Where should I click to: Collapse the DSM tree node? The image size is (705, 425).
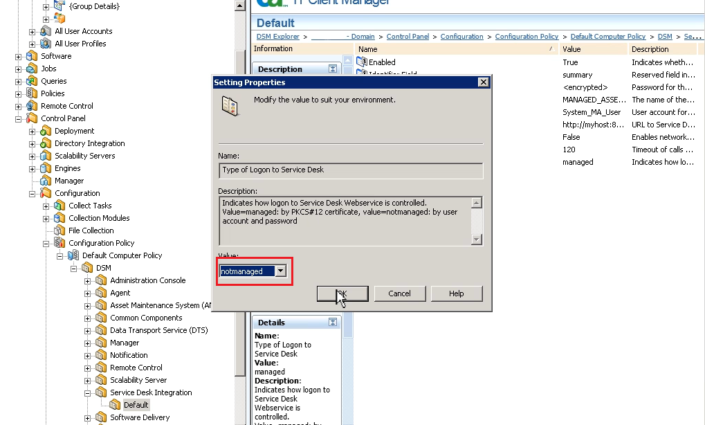73,269
